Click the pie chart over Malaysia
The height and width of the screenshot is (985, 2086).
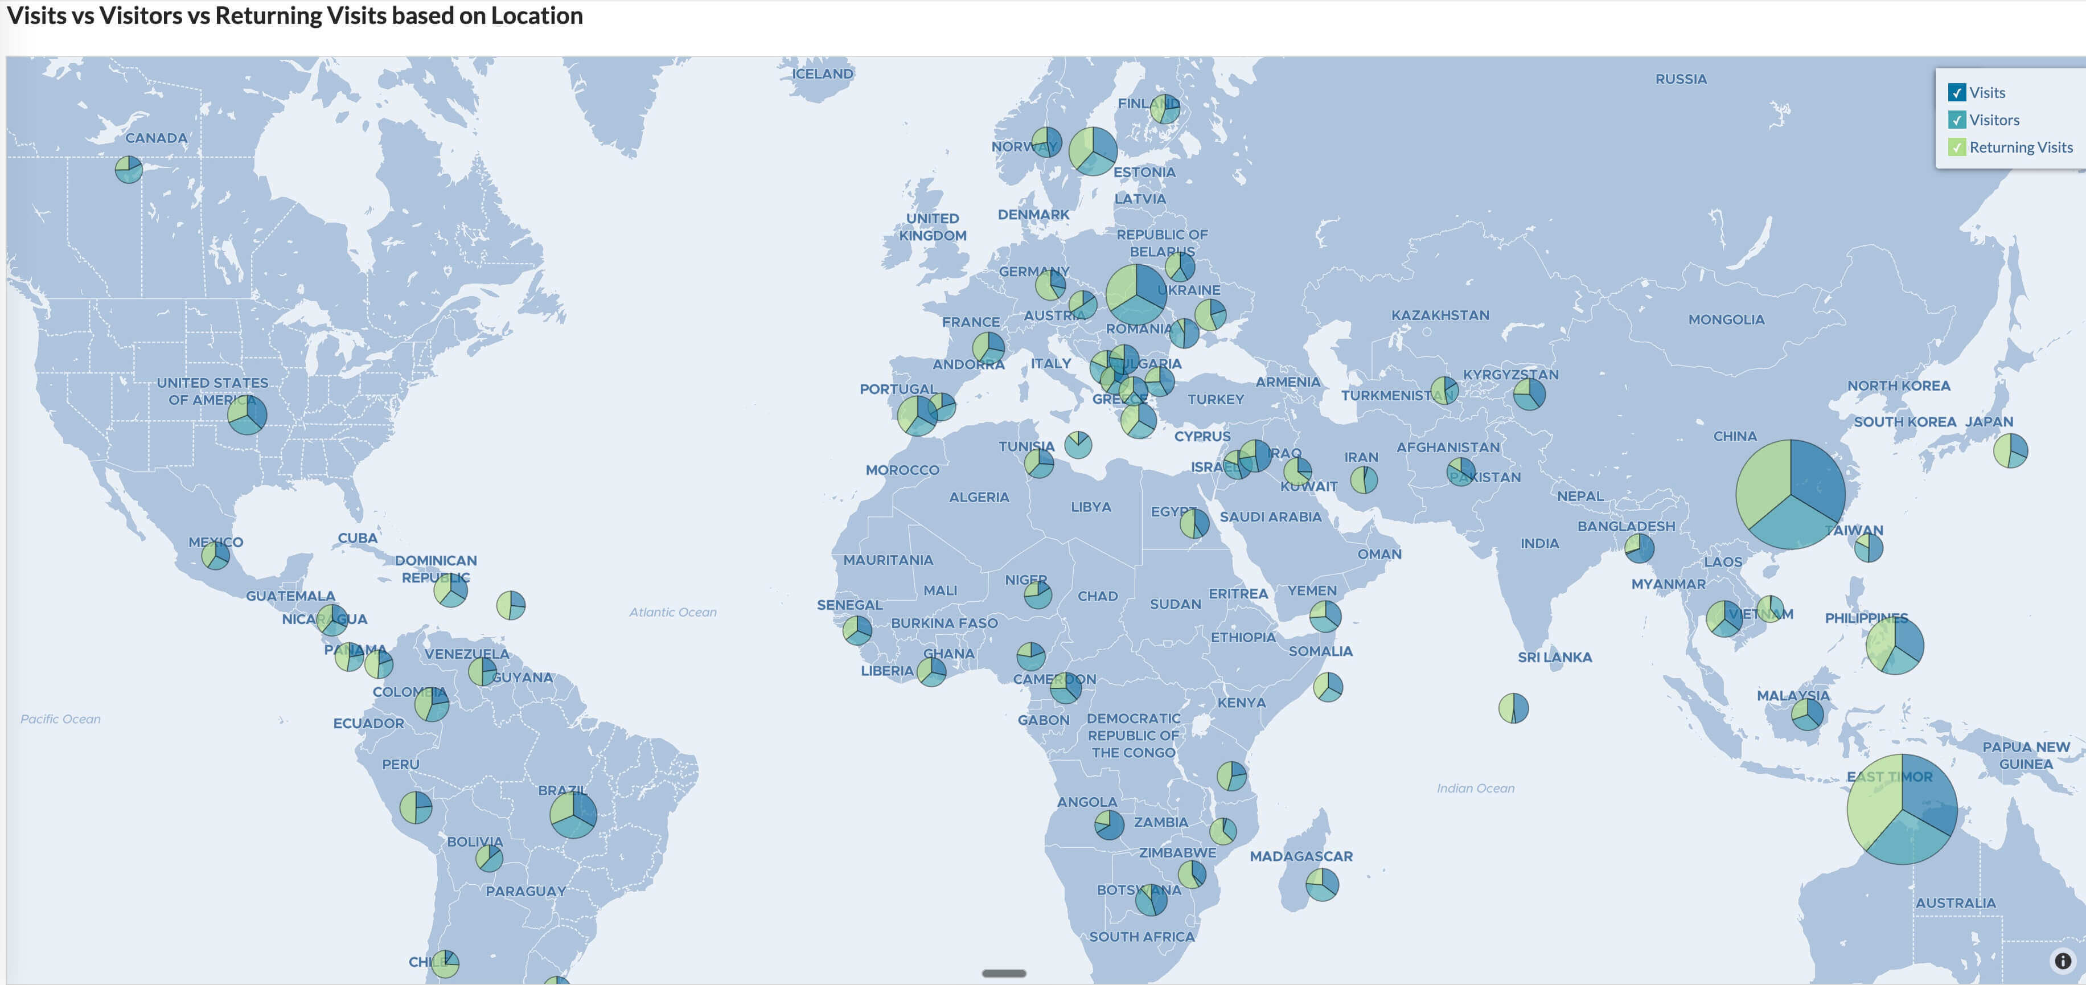point(1808,715)
